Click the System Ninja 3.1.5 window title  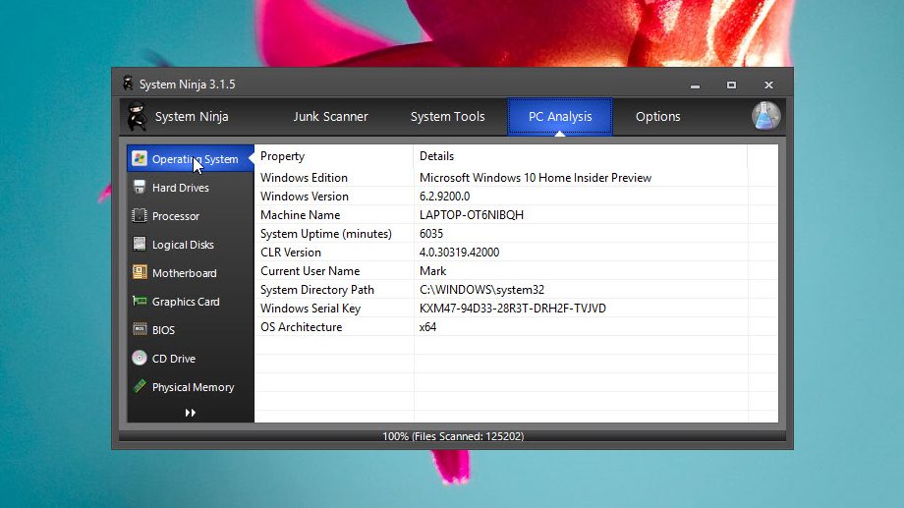point(188,85)
